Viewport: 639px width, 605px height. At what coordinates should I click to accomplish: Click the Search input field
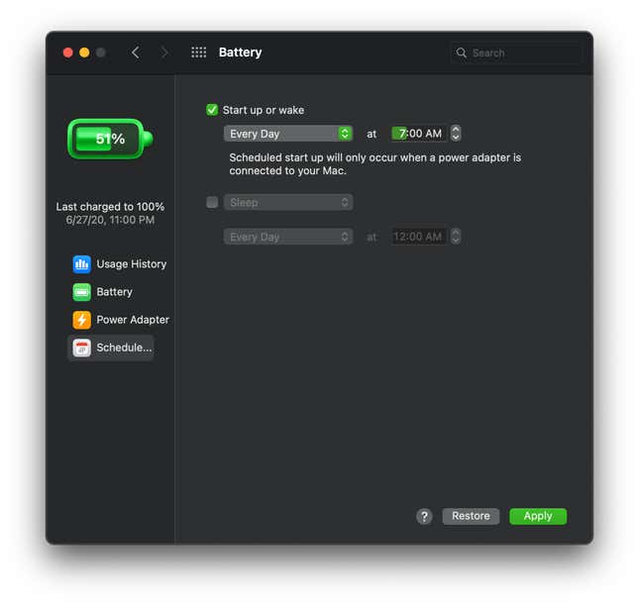pos(515,52)
